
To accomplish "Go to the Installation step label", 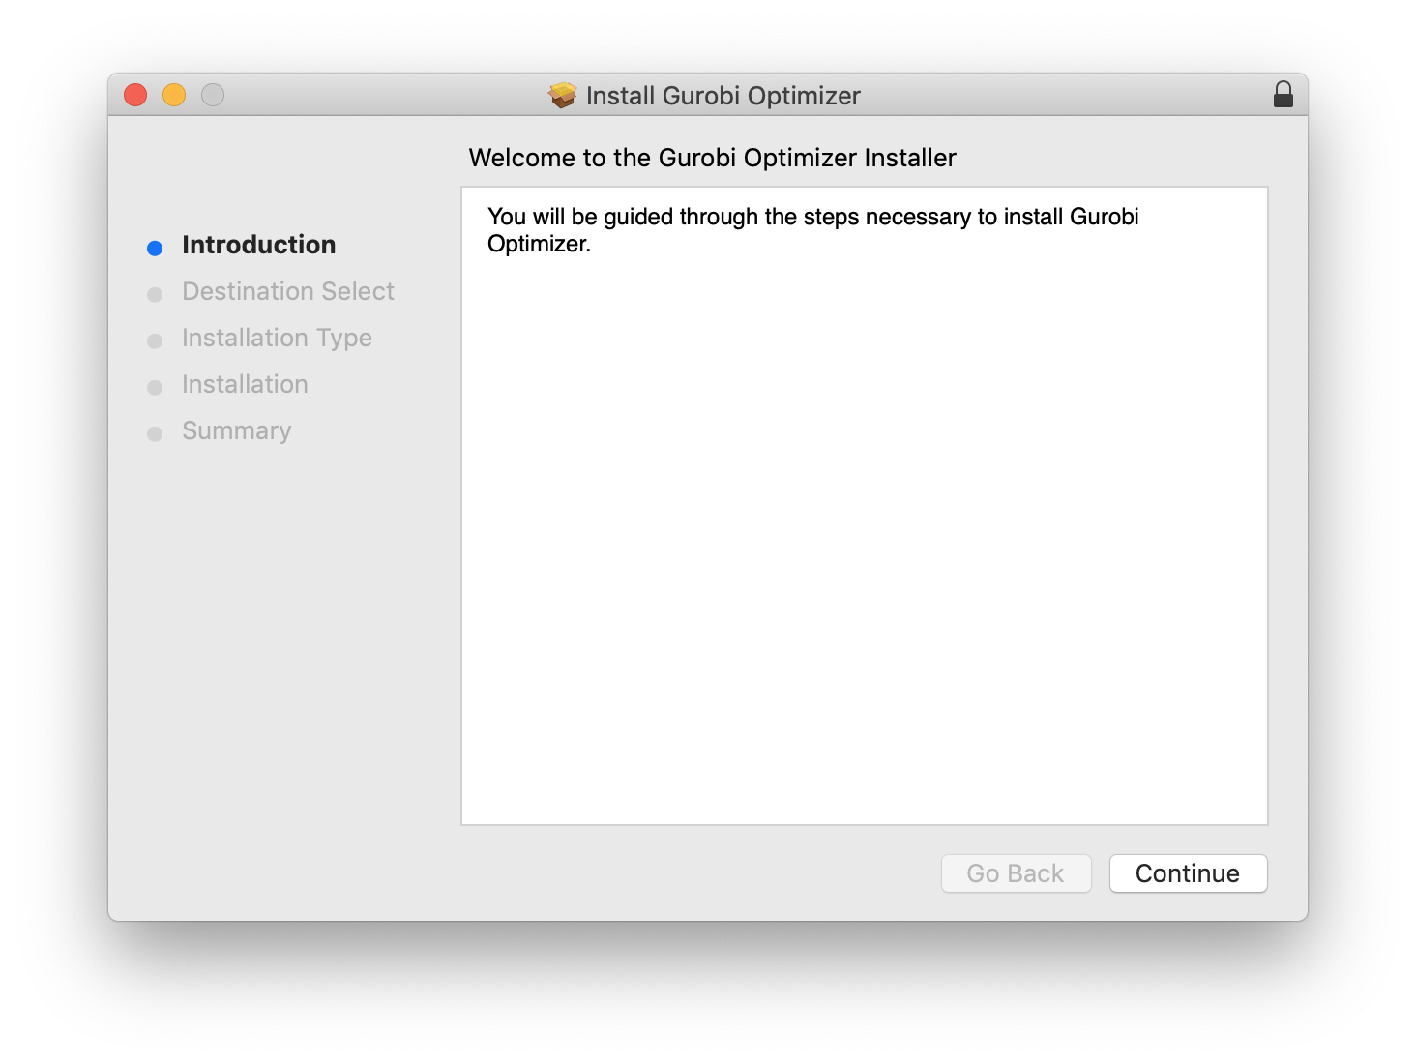I will click(245, 384).
